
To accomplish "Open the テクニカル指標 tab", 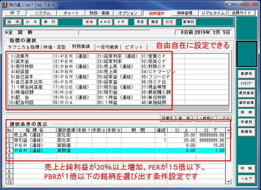I will point(24,47).
